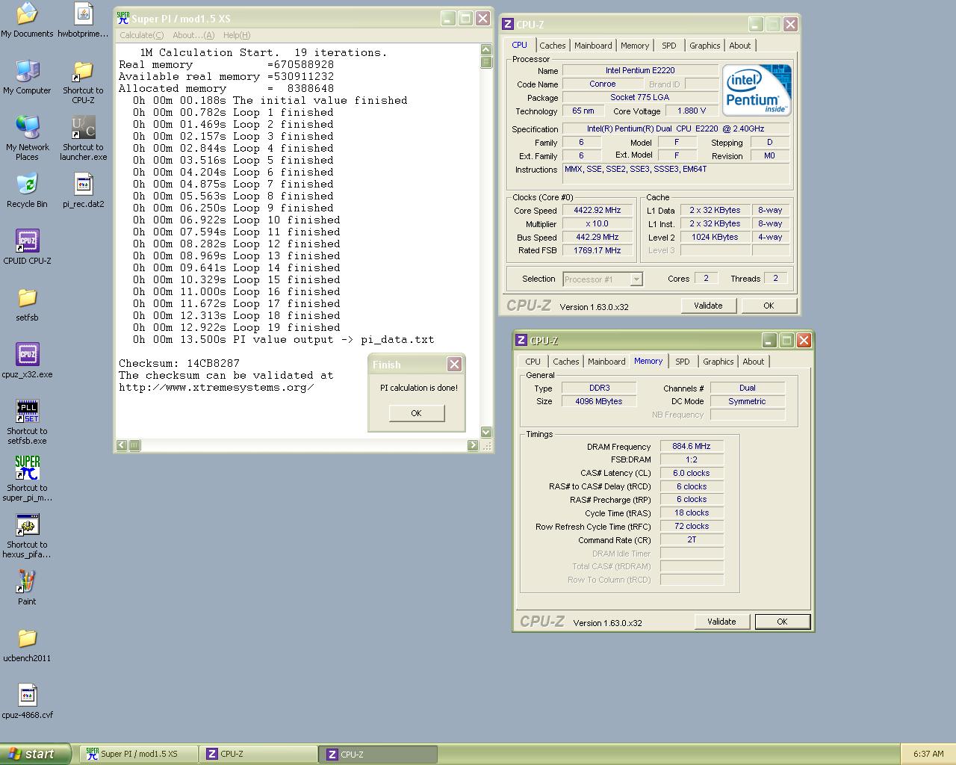Click the top CPU-Z window title icon
Viewport: 956px width, 765px height.
point(508,24)
